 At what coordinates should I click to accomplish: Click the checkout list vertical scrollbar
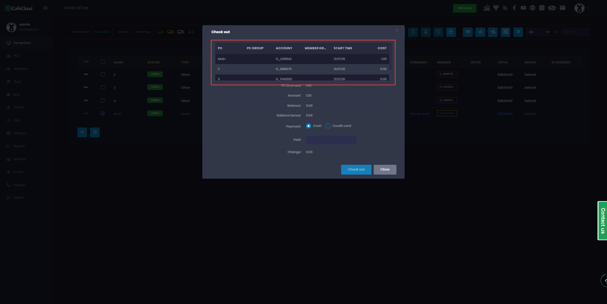[390, 57]
